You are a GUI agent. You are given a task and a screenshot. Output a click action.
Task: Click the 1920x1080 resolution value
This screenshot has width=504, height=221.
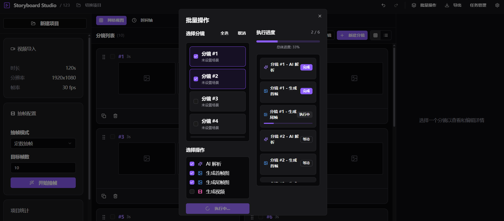(64, 78)
